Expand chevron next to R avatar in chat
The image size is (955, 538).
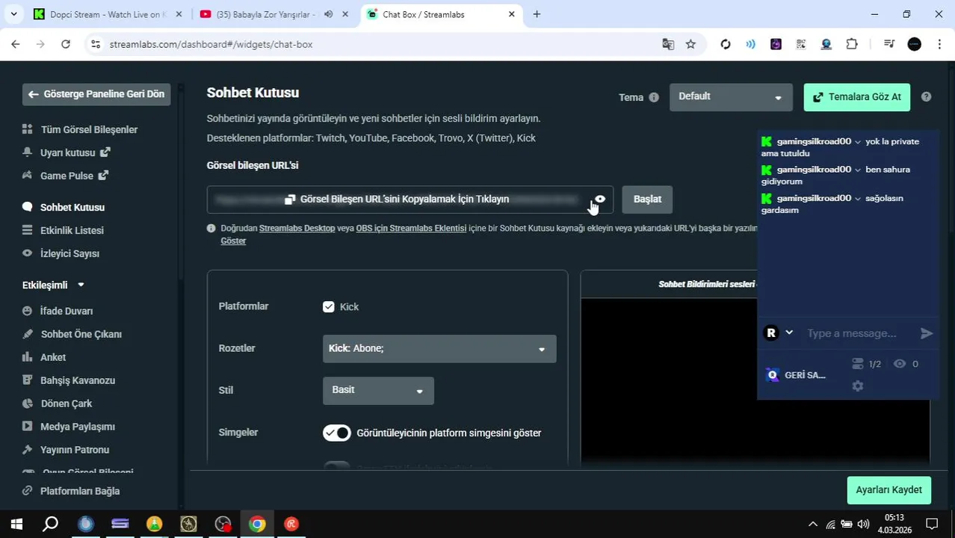789,333
